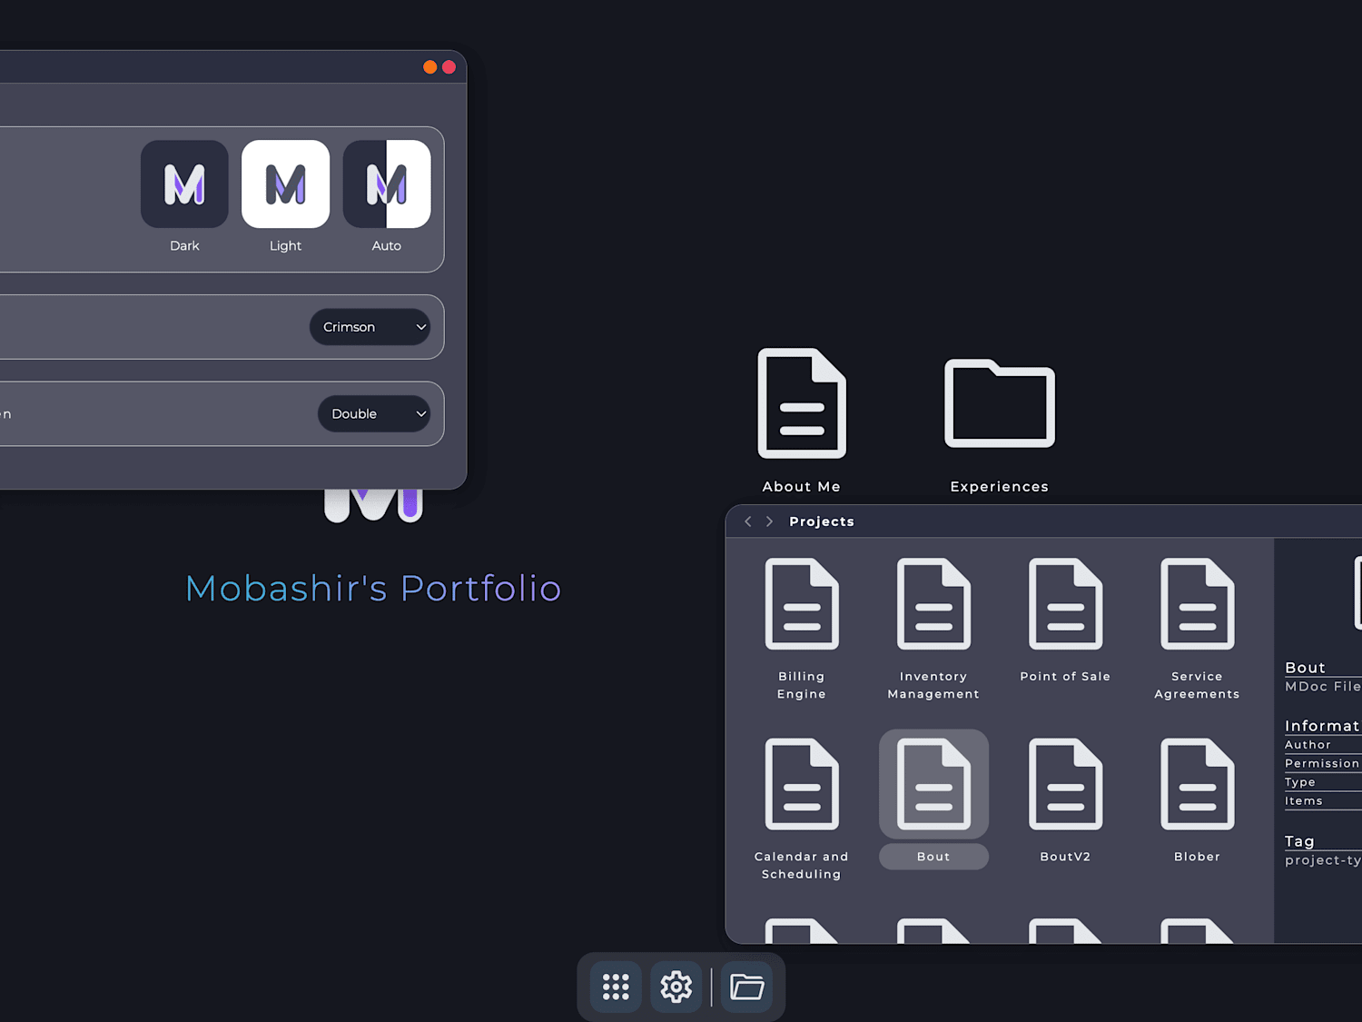1362x1022 pixels.
Task: Open the Calendar and Scheduling file
Action: [x=802, y=809]
